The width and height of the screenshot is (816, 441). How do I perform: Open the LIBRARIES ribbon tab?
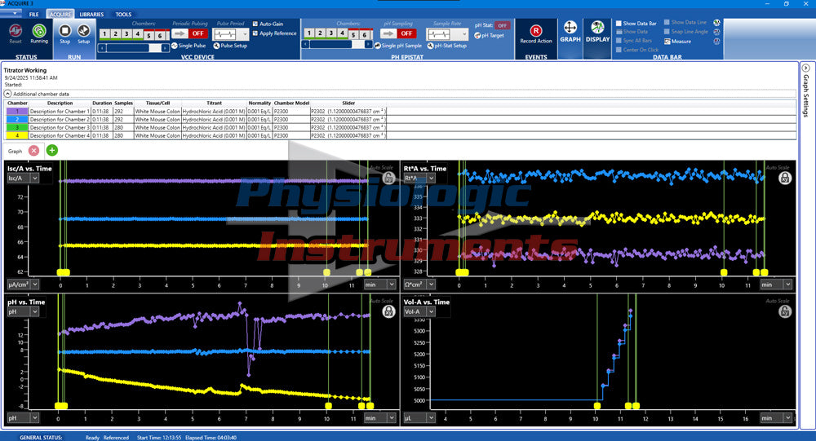coord(91,15)
